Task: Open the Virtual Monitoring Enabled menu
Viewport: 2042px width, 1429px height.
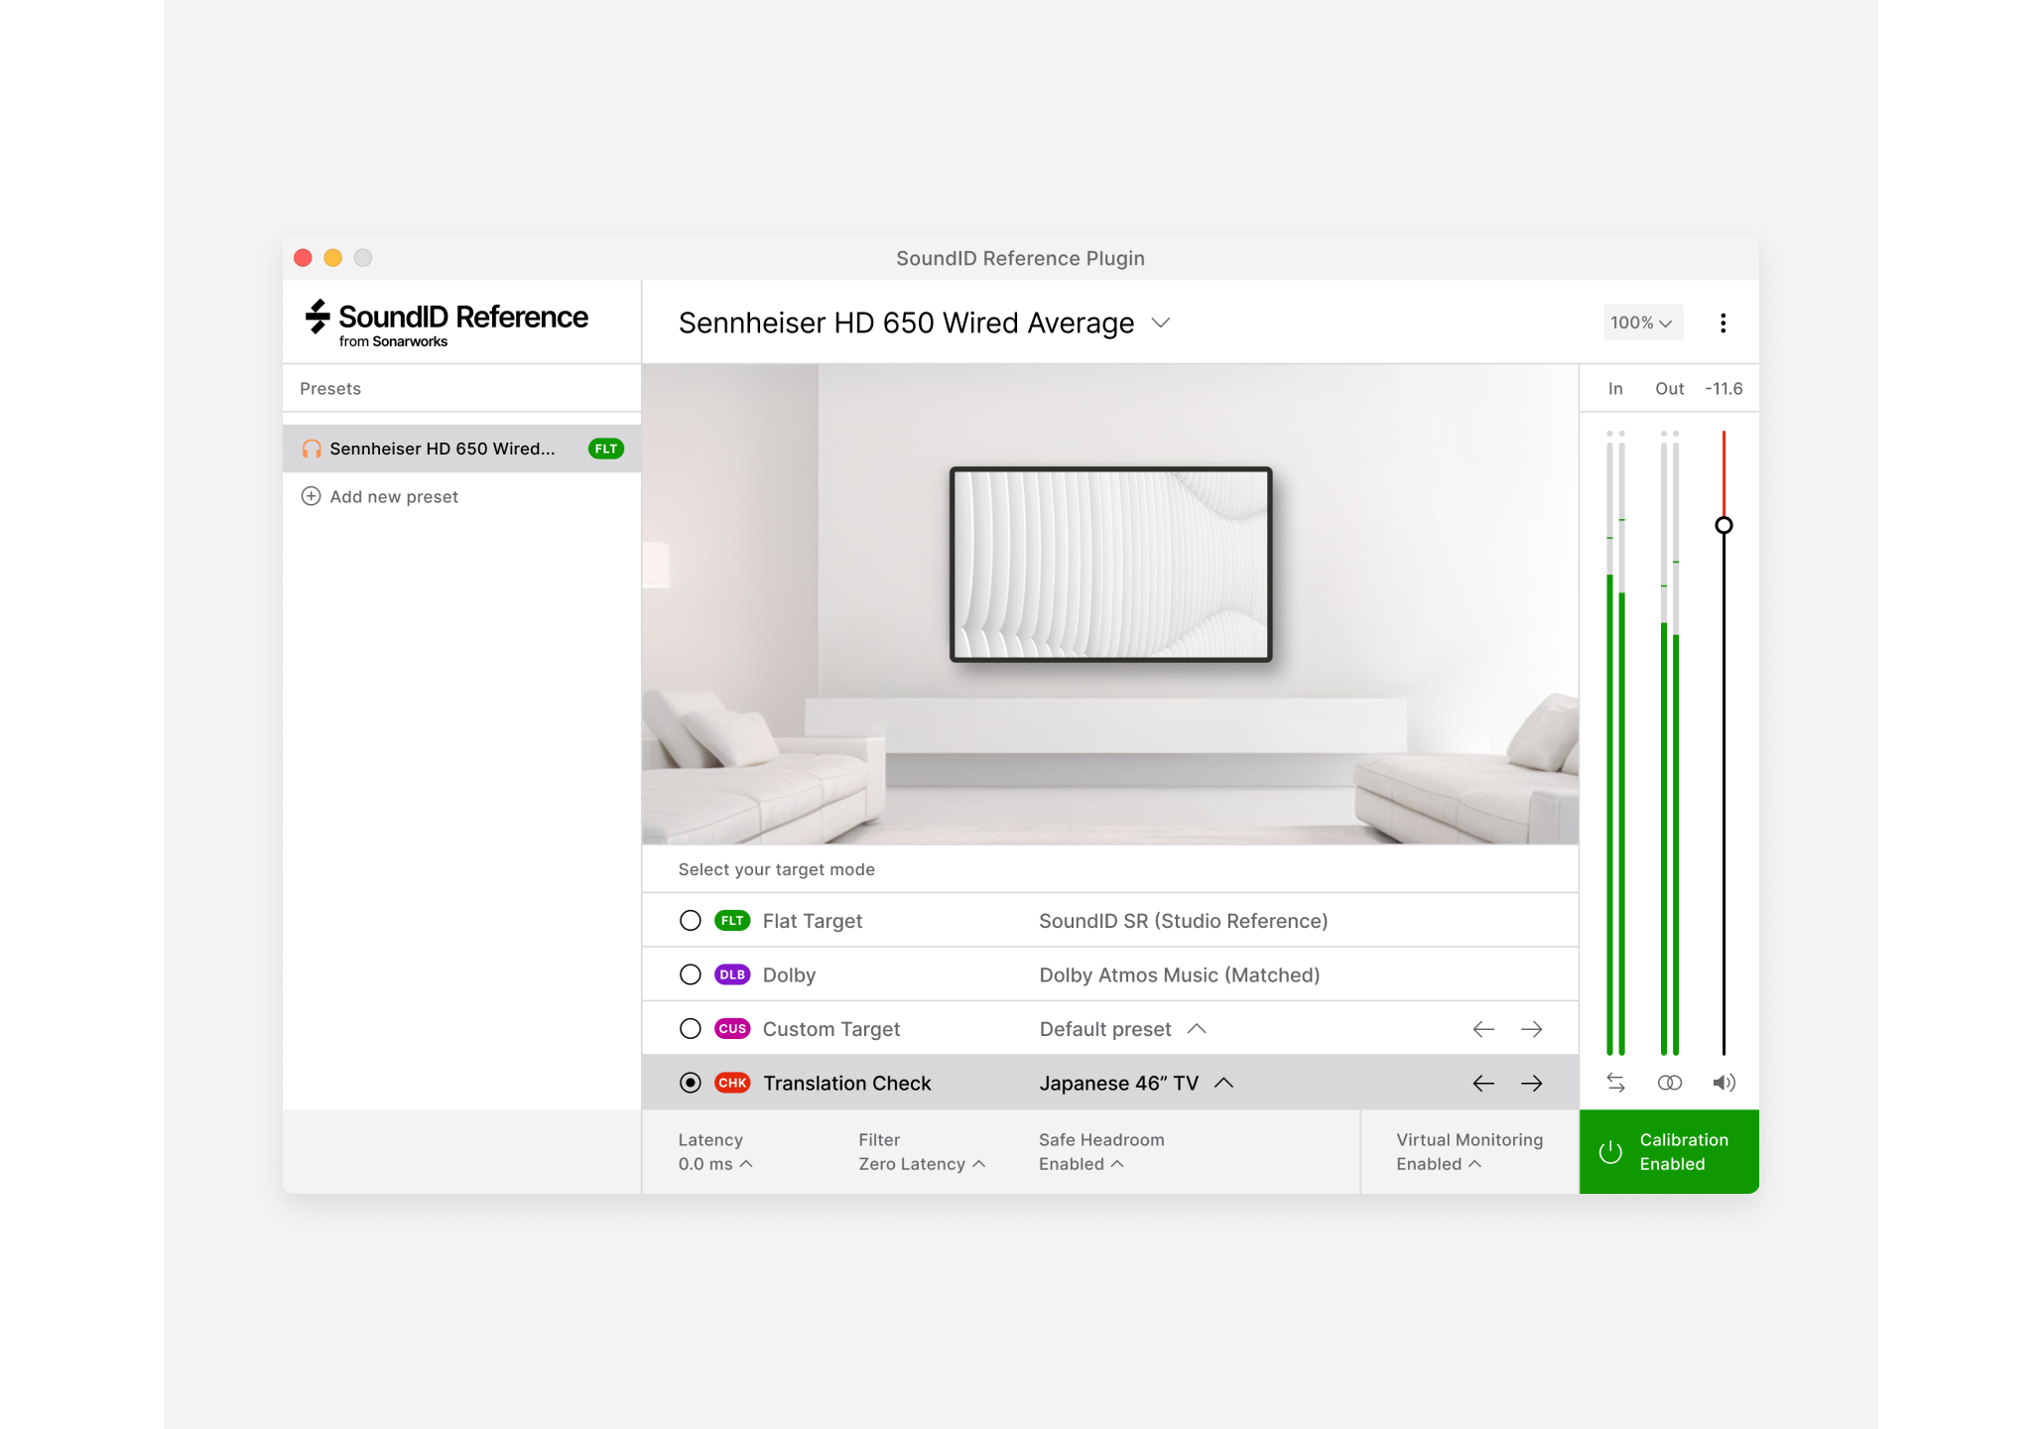Action: tap(1439, 1164)
